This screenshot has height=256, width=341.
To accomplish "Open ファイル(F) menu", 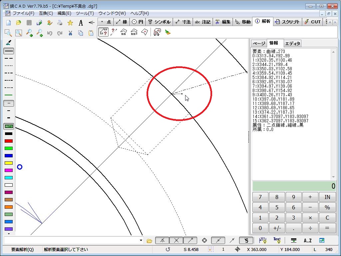I will [23, 13].
